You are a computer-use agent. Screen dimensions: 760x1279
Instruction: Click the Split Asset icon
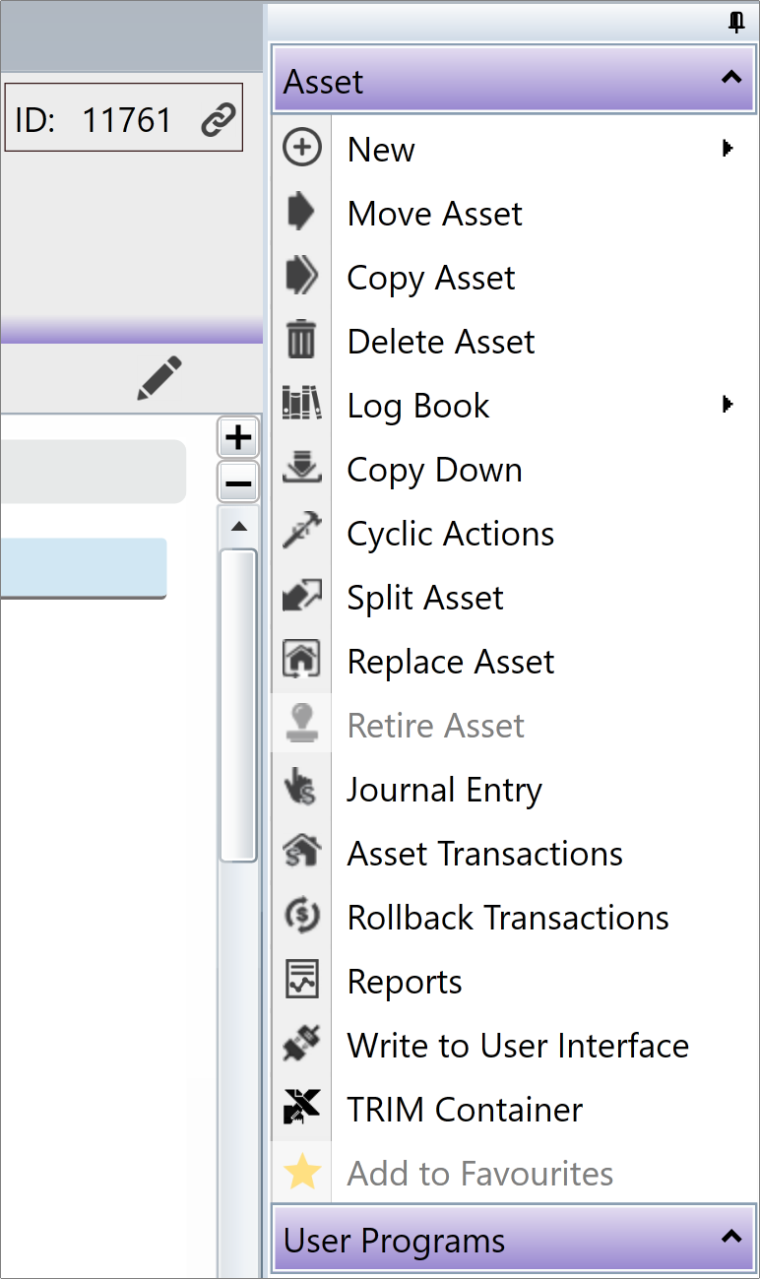[301, 597]
